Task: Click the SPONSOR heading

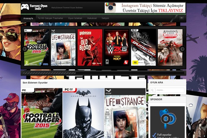Action: coord(156,99)
